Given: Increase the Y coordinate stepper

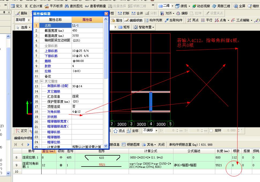Looking at the screenshot, I should pyautogui.click(x=202, y=130).
